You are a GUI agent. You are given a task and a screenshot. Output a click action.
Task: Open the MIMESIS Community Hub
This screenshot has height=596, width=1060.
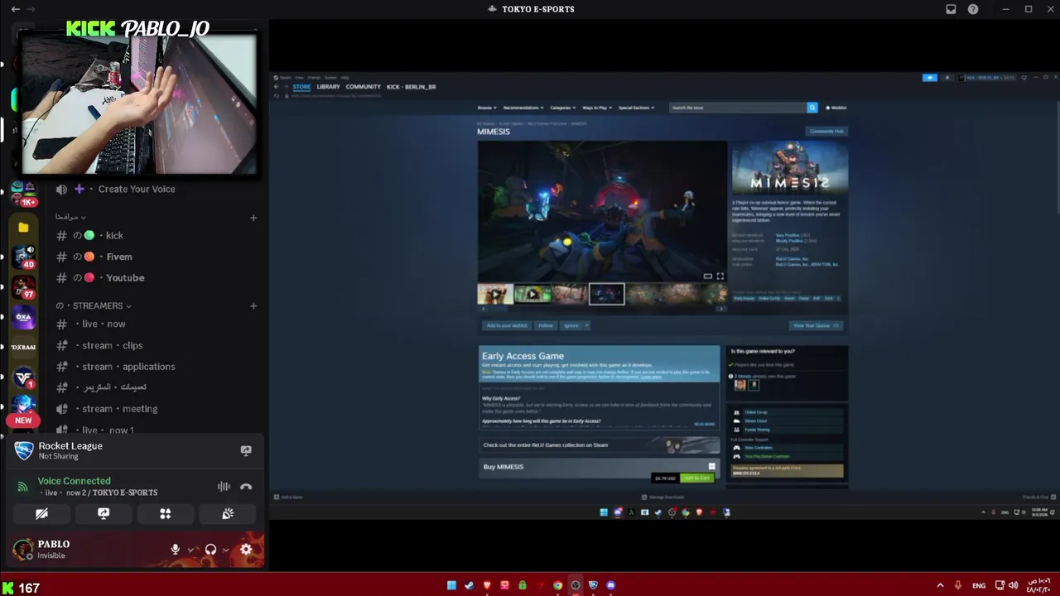coord(826,131)
